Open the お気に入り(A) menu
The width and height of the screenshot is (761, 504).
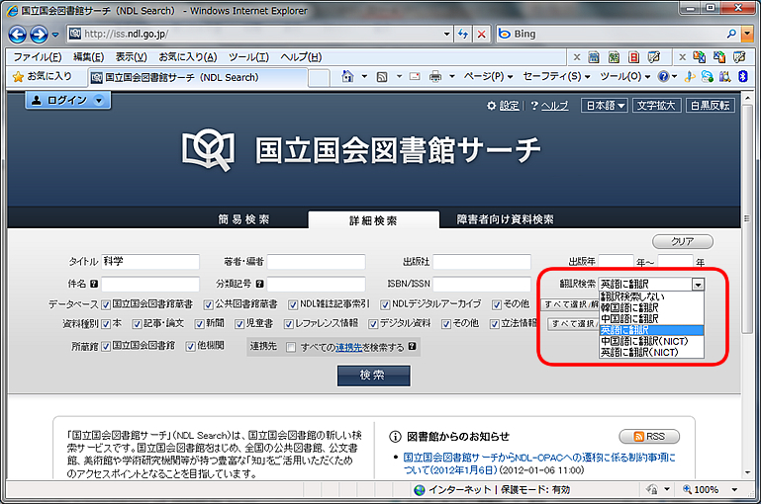[x=187, y=56]
